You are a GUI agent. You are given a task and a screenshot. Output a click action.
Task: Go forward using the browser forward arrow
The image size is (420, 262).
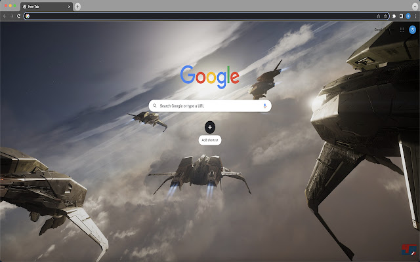click(12, 16)
